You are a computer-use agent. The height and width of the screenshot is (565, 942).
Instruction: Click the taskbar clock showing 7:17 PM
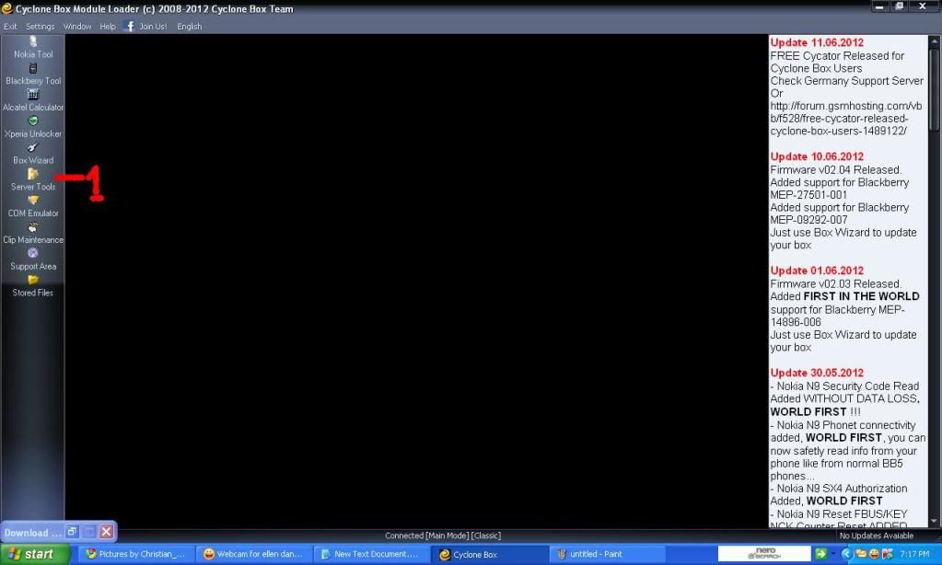coord(915,554)
